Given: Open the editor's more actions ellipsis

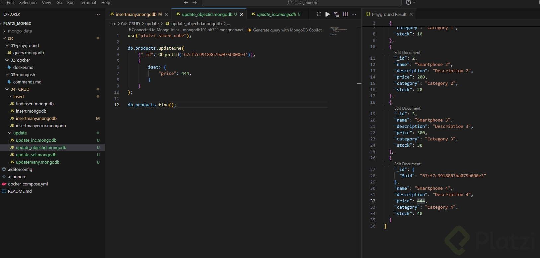Looking at the screenshot, I should coord(354,14).
